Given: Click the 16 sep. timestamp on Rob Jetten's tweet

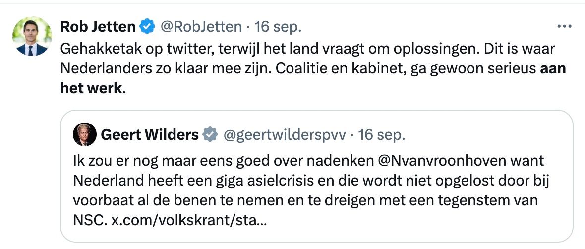Looking at the screenshot, I should 278,26.
